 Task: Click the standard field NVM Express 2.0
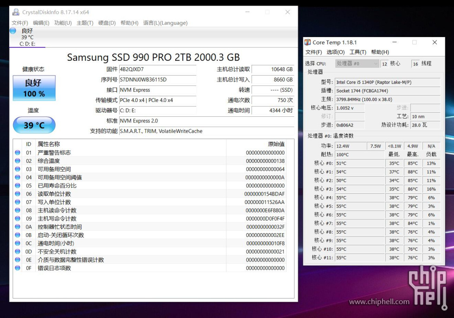207,121
